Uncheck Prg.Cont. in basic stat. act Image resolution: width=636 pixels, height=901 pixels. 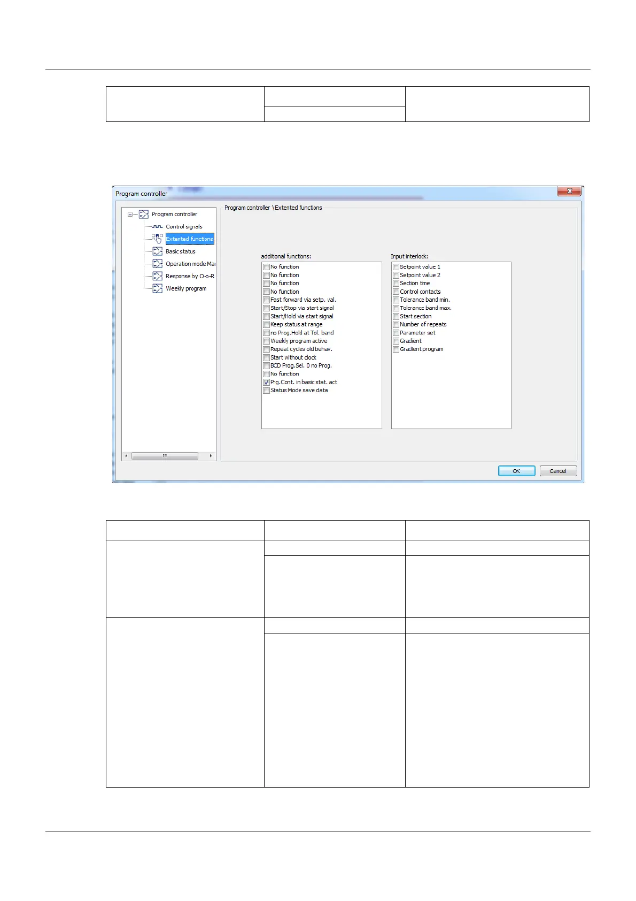[x=266, y=383]
